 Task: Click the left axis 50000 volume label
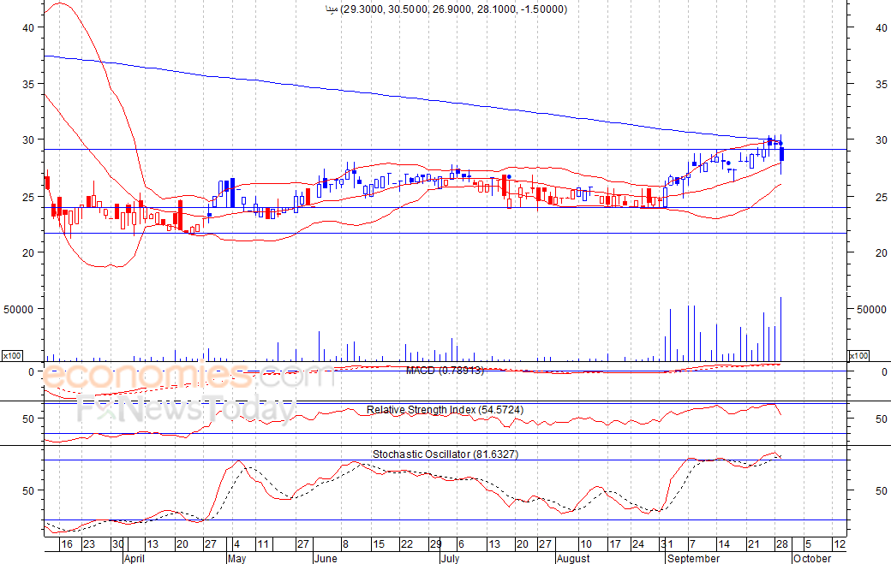click(x=19, y=309)
